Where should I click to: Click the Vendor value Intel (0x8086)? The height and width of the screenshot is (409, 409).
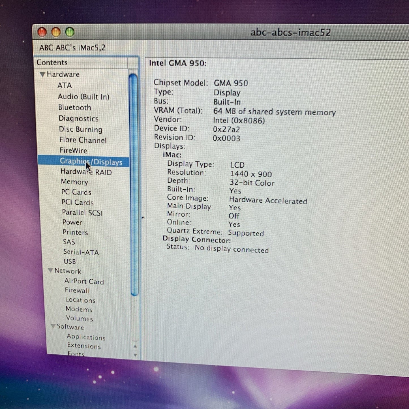tap(239, 121)
